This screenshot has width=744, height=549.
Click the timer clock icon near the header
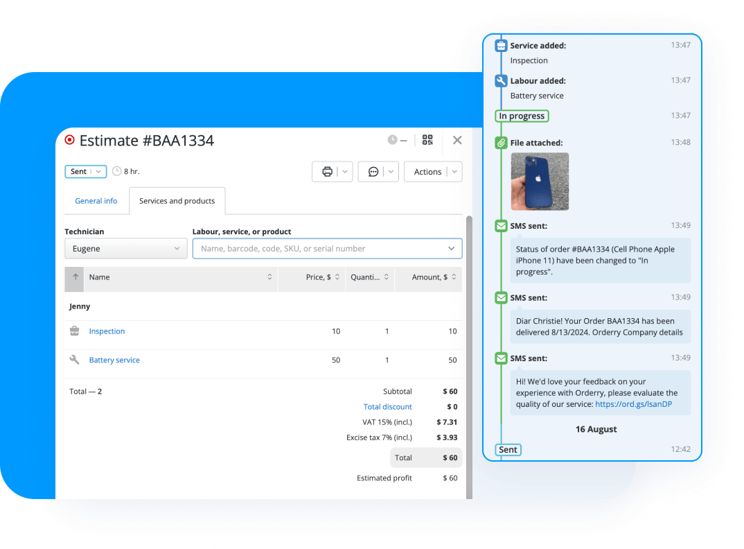392,139
